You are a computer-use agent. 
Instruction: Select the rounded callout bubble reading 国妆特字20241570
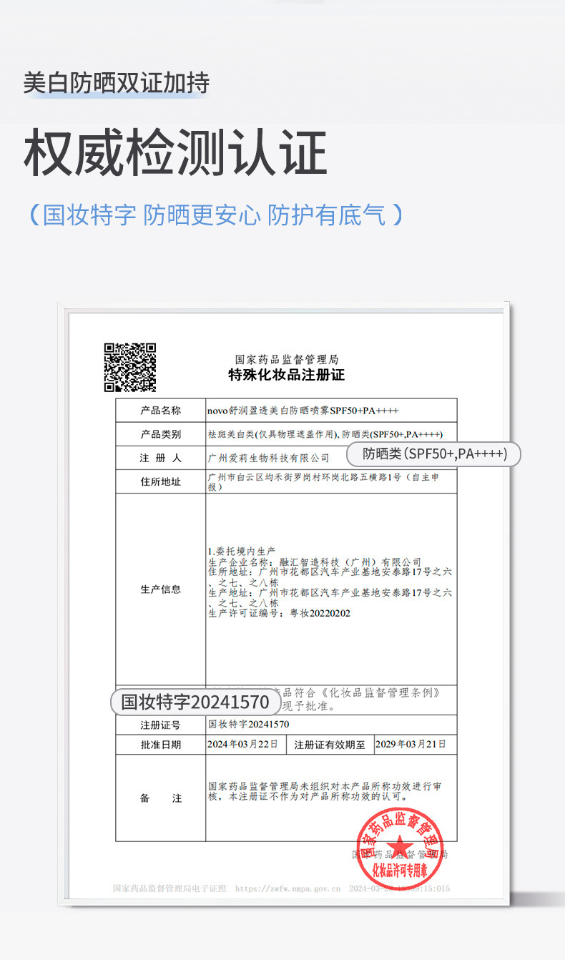[195, 702]
